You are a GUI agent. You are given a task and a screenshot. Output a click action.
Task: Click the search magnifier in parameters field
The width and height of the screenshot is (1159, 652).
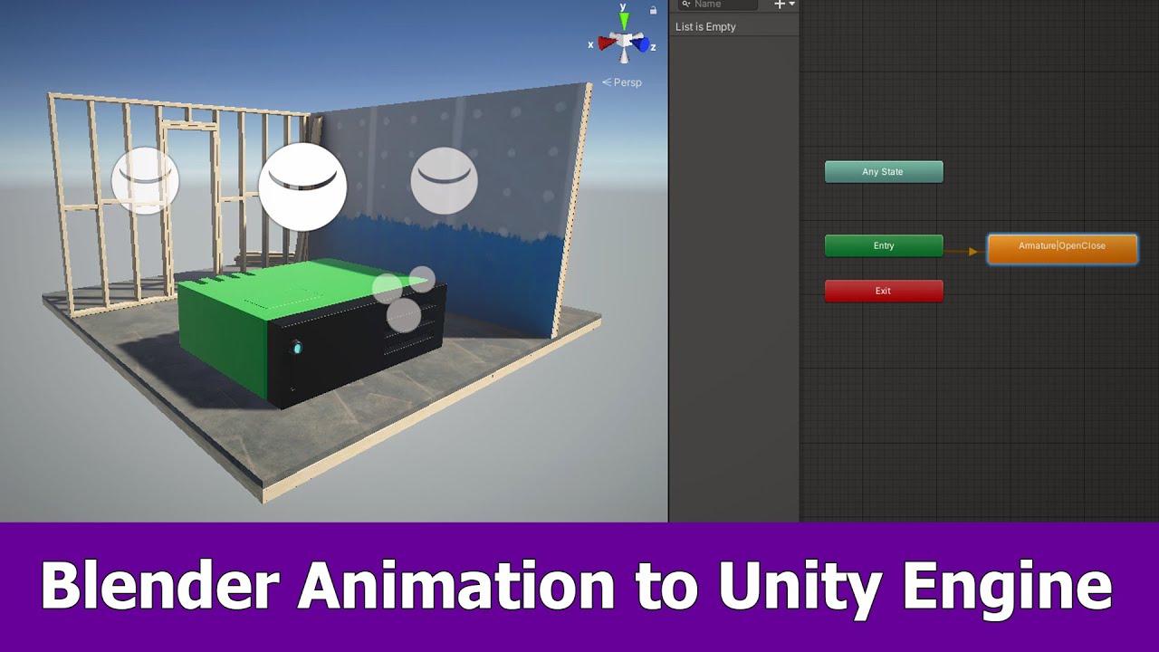[x=685, y=5]
